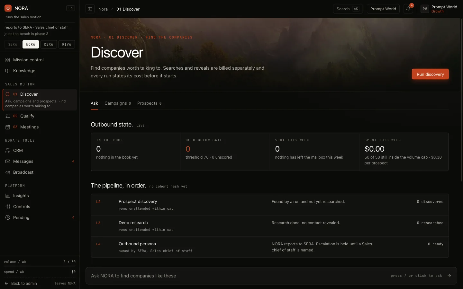Toggle the sidebar panel icon

click(90, 9)
